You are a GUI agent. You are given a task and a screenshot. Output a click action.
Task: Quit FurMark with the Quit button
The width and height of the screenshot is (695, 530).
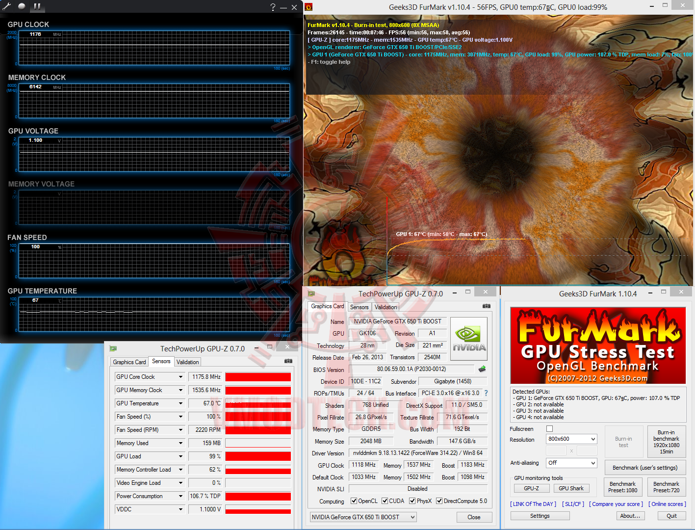672,516
